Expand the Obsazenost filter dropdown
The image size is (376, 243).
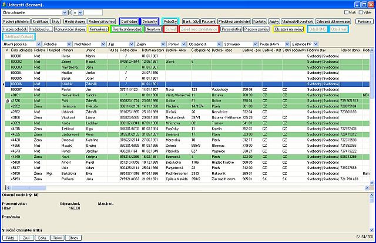click(x=219, y=44)
